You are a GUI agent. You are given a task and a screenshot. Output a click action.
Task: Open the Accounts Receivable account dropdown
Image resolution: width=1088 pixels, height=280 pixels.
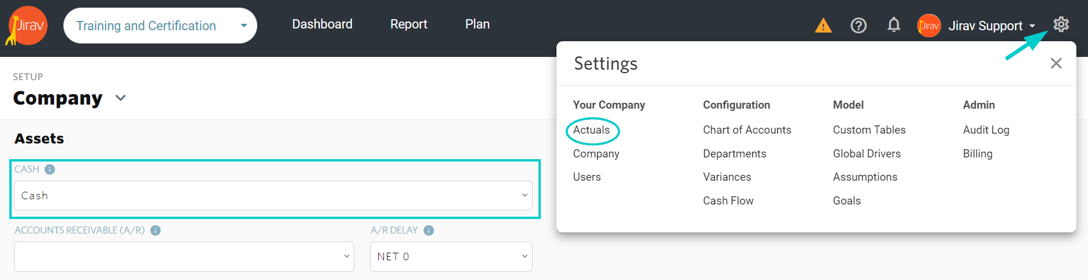(x=184, y=257)
